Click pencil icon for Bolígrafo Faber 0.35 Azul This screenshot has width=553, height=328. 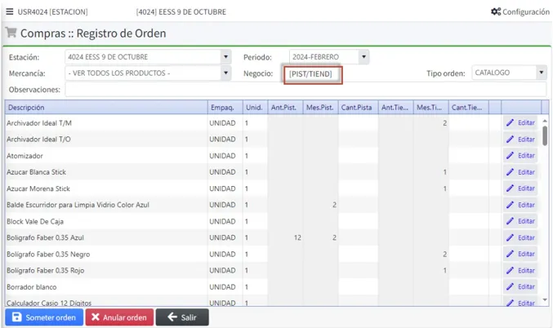click(510, 237)
